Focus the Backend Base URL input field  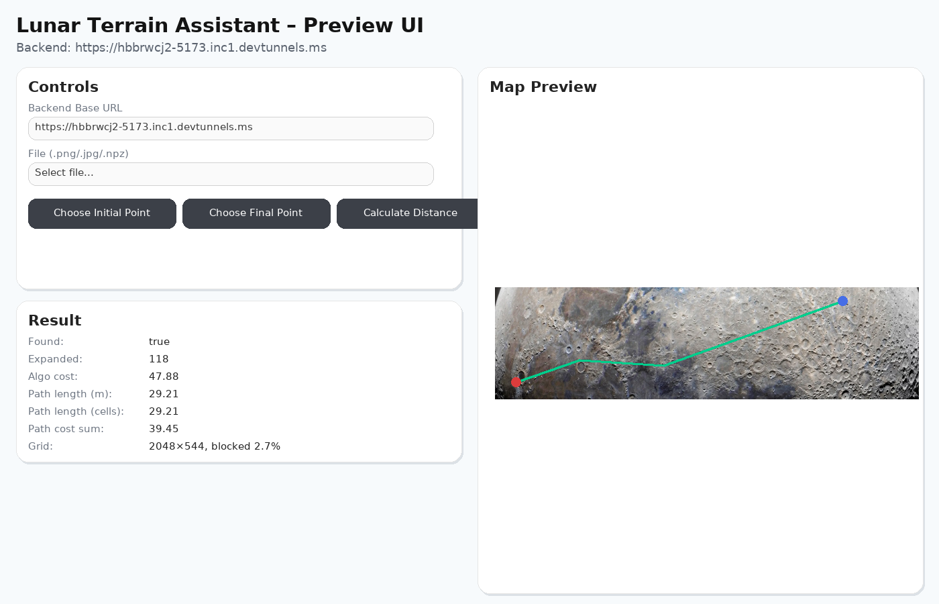[x=231, y=128]
